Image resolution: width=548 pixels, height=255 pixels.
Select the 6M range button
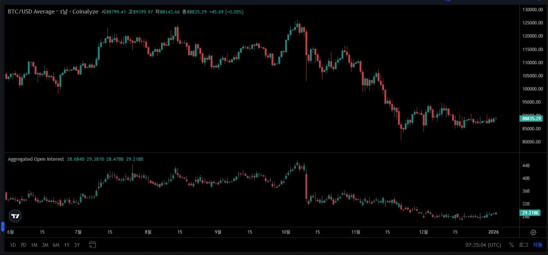click(x=56, y=245)
